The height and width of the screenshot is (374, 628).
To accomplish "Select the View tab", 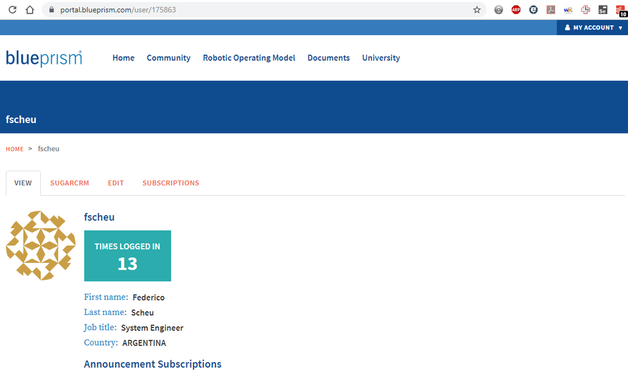I will pyautogui.click(x=23, y=183).
